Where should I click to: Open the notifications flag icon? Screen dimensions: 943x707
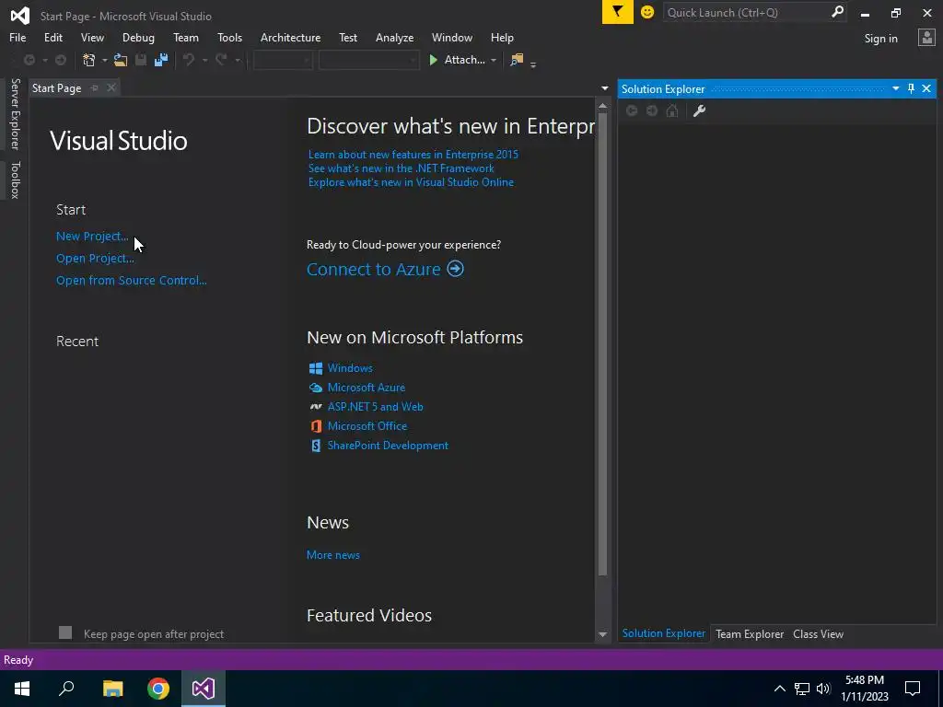click(x=618, y=12)
